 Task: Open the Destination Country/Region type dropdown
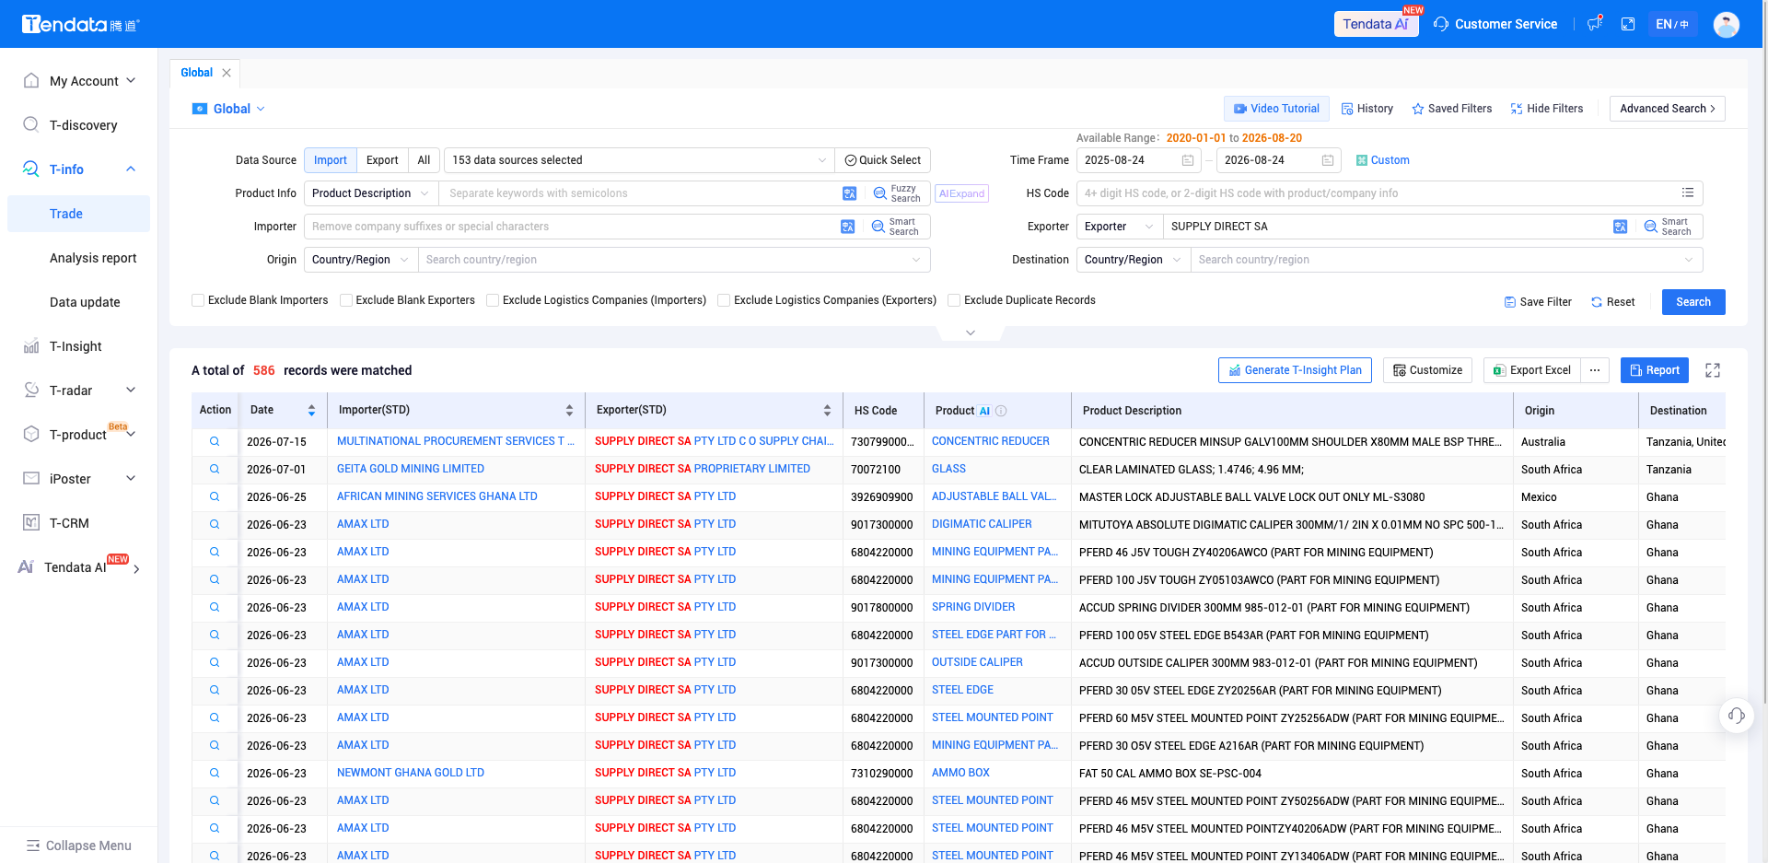1134,260
